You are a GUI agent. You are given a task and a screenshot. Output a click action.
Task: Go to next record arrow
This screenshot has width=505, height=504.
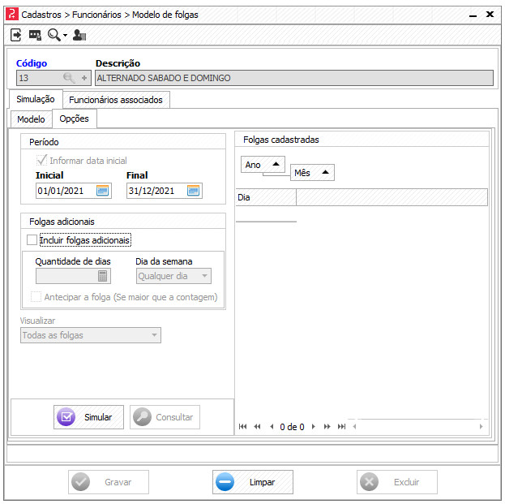pos(314,427)
